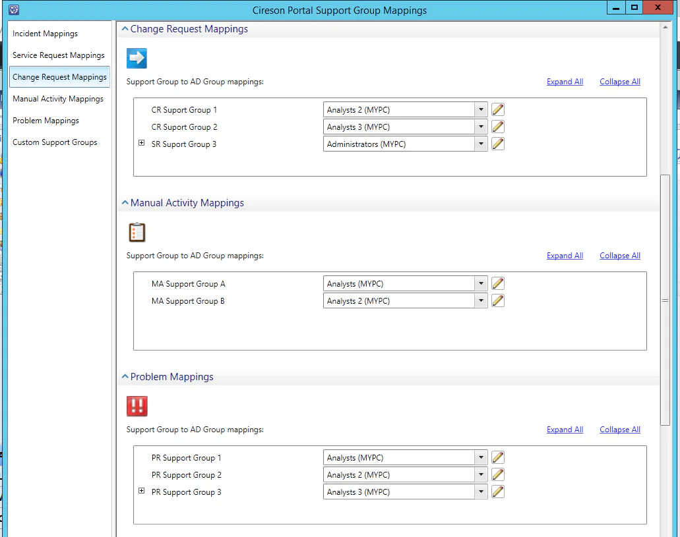680x537 pixels.
Task: Expand the SR Suport Group 3 tree node
Action: 141,142
